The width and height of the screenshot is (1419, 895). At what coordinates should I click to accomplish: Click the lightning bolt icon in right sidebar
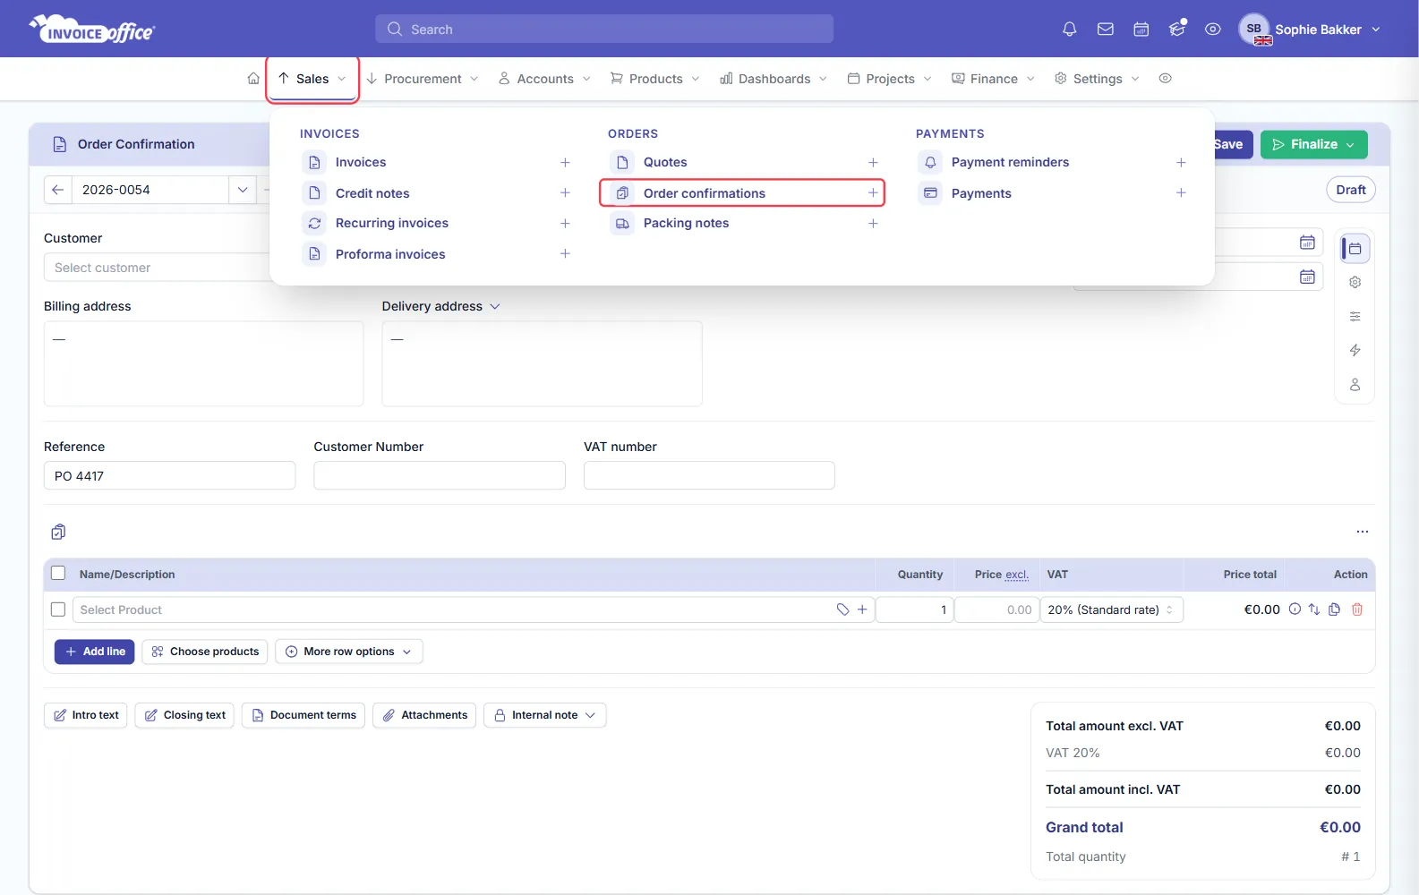pos(1355,351)
